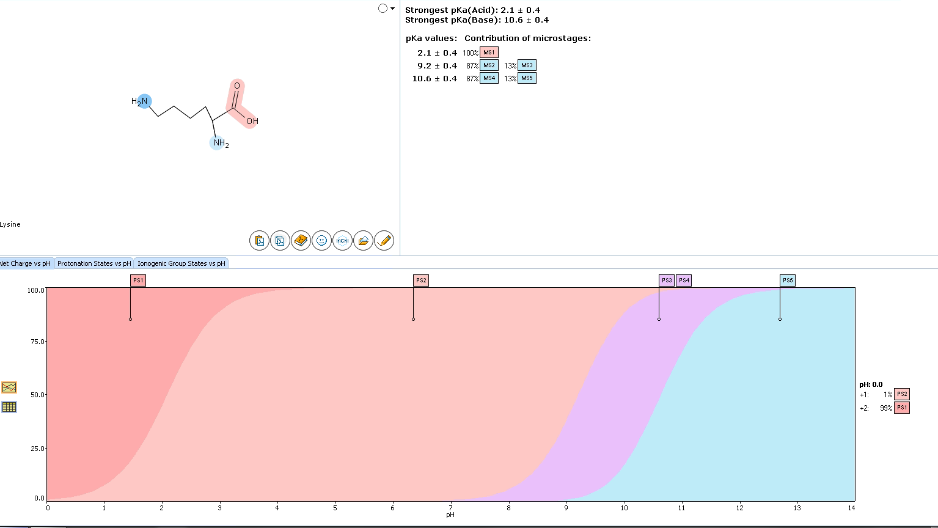Click the PS2 legend swatch at right
The height and width of the screenshot is (528, 938).
point(901,394)
